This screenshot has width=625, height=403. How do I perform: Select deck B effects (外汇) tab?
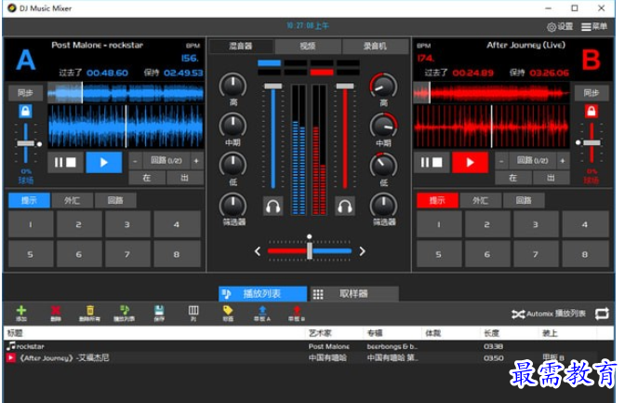[480, 200]
